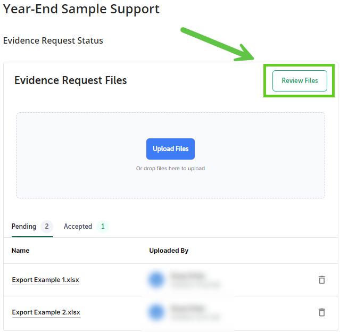
Task: Sort by the Uploaded By column header
Action: pos(169,251)
